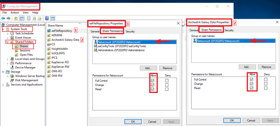The width and height of the screenshot is (280, 126).
Task: Click Remove in aaFileRepository Properties
Action: pyautogui.click(x=168, y=68)
